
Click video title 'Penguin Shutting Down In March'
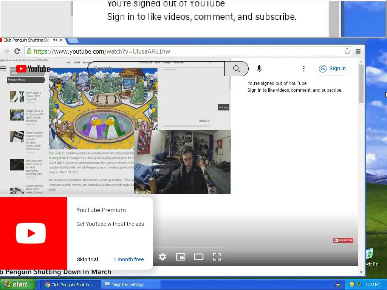point(58,272)
